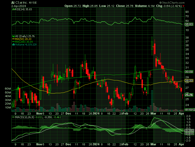
Task: Click the 24 price axis label
Action: (187, 105)
